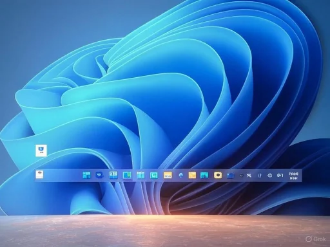Open the orange-yellow picture icon on taskbar

click(168, 175)
